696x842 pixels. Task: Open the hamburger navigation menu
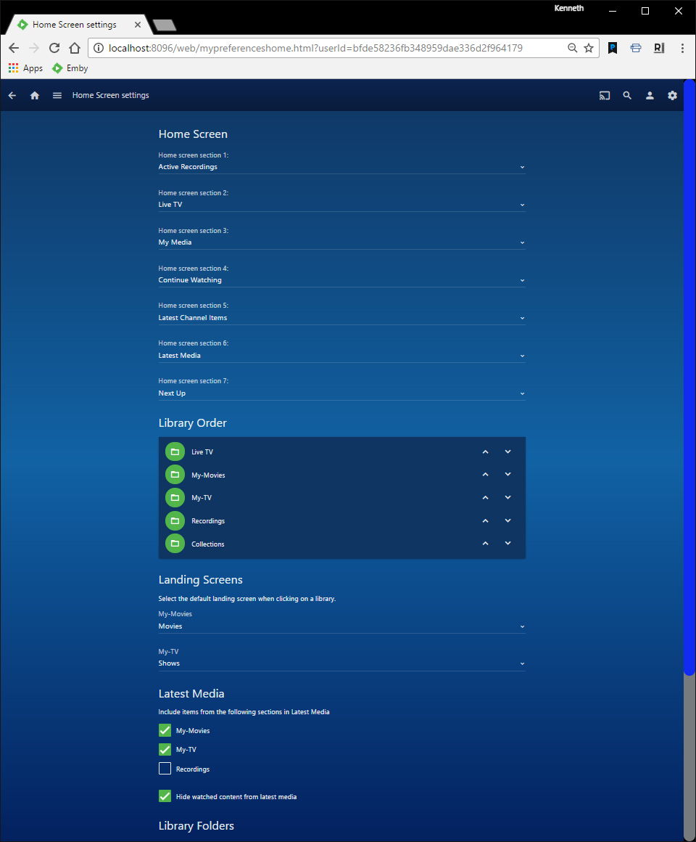point(57,95)
